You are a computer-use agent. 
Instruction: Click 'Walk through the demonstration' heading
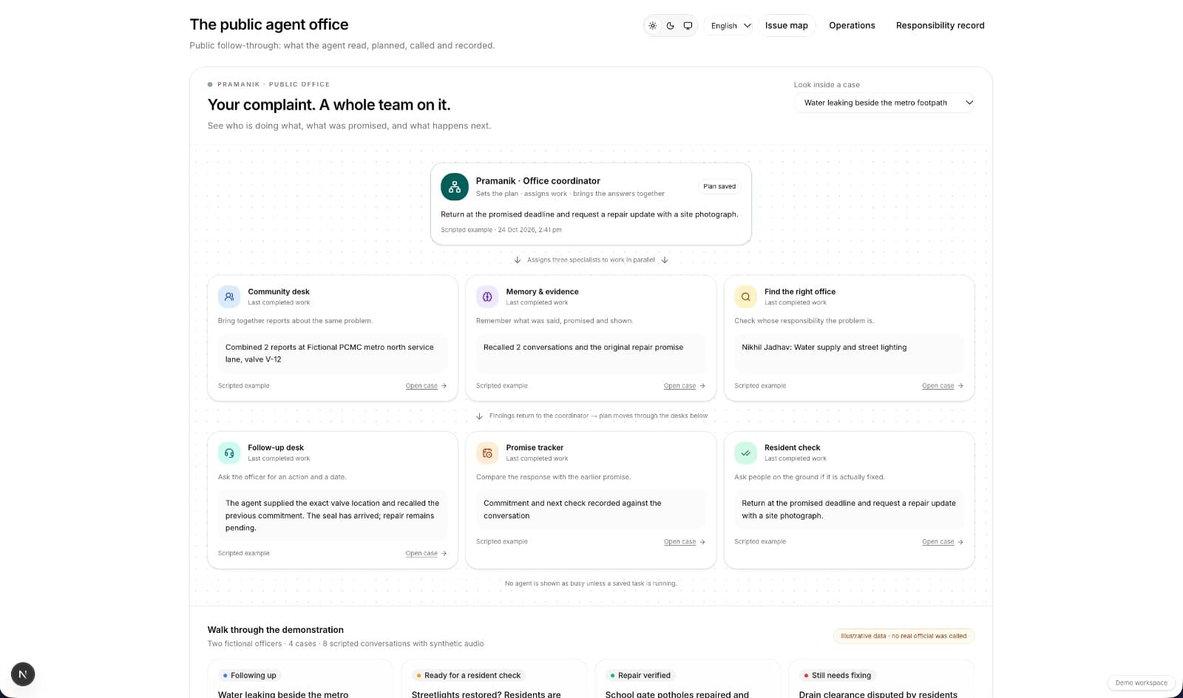click(275, 630)
